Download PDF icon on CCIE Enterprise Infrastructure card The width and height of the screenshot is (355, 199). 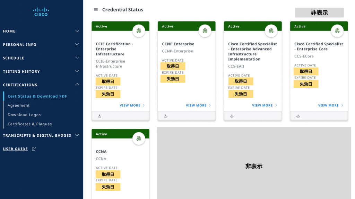(x=99, y=116)
